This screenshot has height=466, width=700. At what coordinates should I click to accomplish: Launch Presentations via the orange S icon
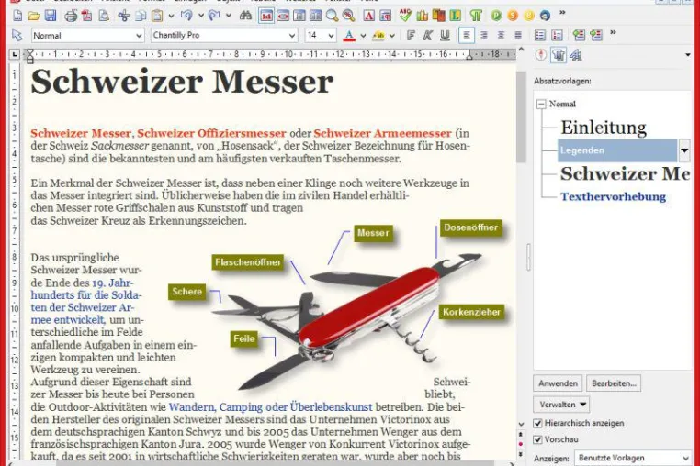tap(513, 16)
